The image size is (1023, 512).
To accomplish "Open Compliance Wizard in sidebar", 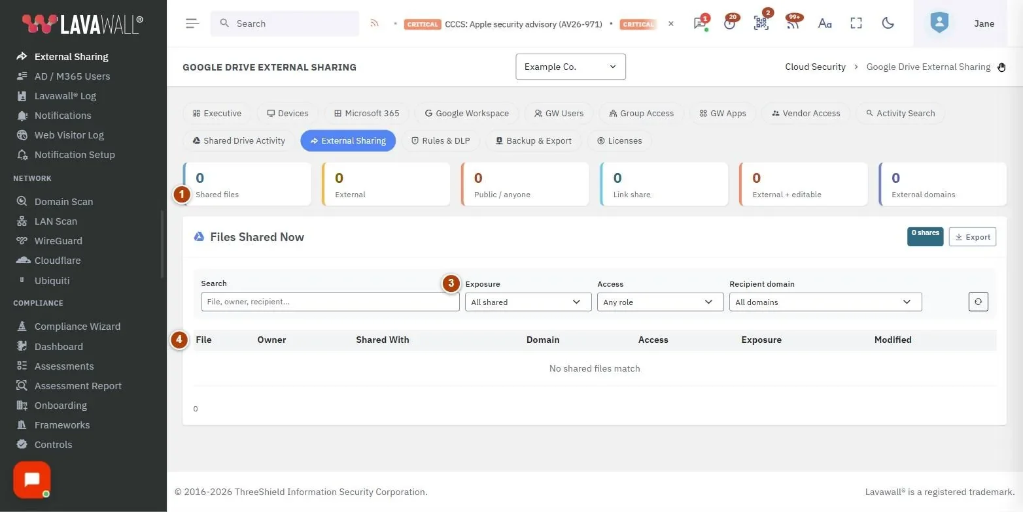I will pos(77,327).
